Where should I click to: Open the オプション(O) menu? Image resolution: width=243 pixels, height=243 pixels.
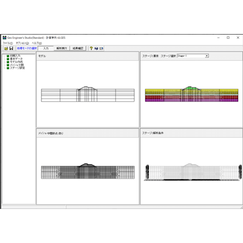(22, 43)
